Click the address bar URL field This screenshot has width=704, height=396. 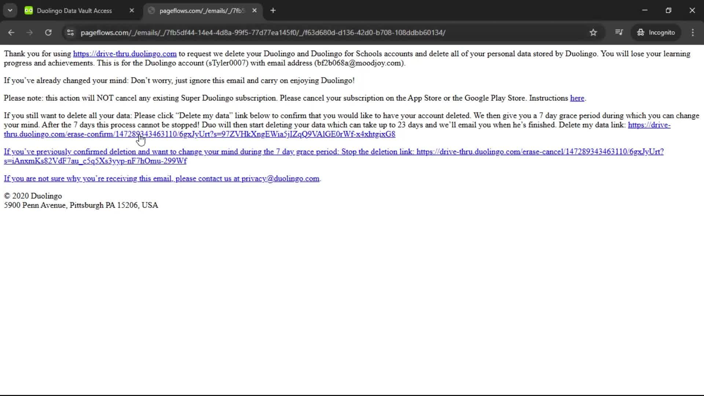coord(263,33)
